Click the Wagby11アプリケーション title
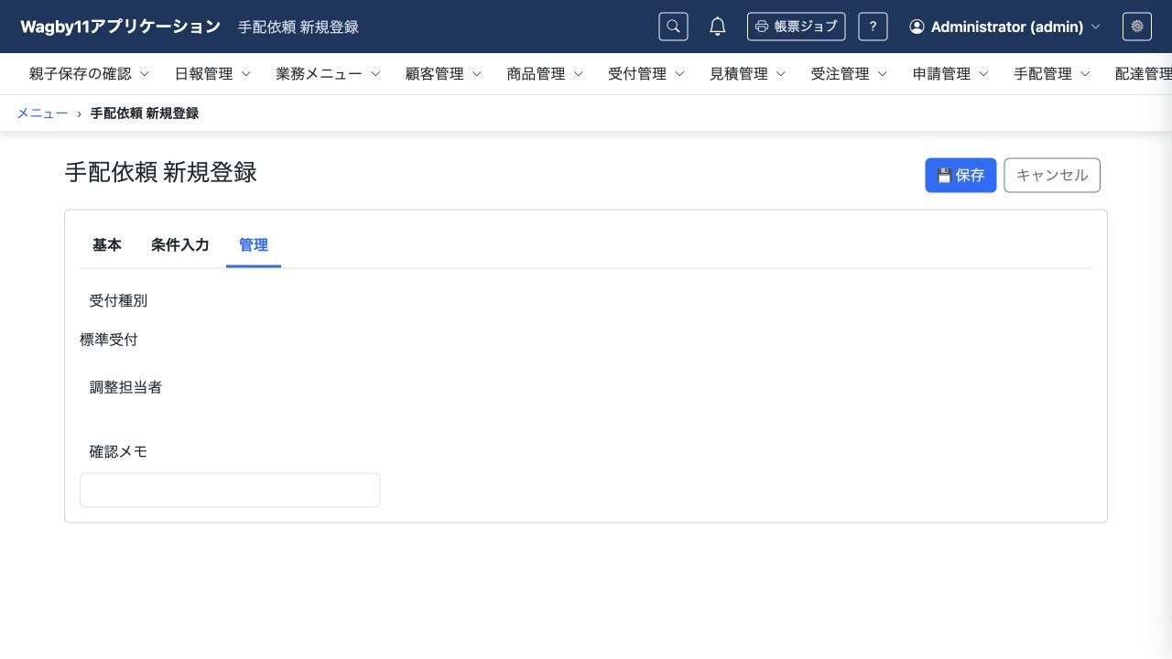The image size is (1172, 659). click(121, 27)
